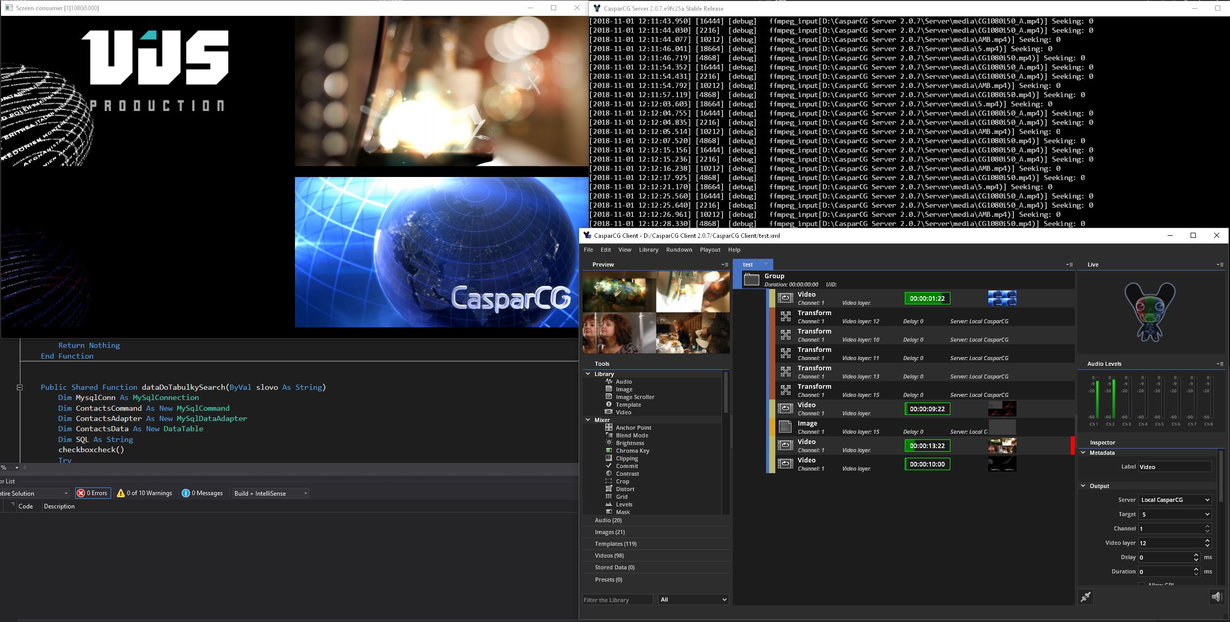Collapse the Output section in Inspector

[1083, 486]
